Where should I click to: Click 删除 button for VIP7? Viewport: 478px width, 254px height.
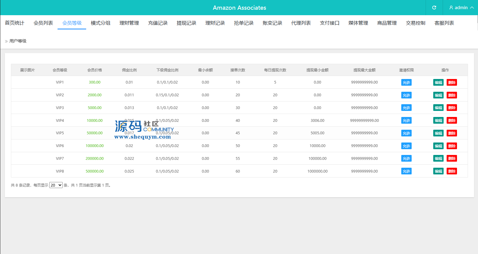tap(452, 159)
